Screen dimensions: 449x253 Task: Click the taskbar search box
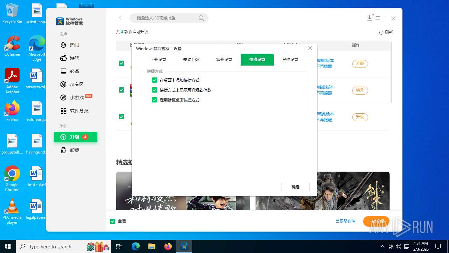64,246
